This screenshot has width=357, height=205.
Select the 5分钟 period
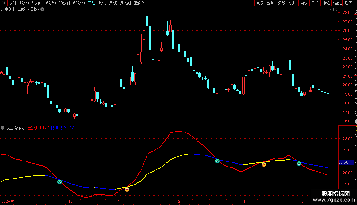tap(36, 3)
